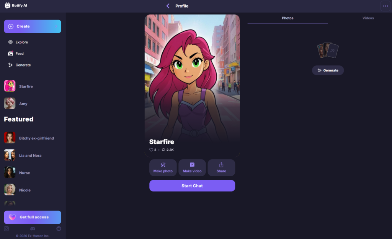Click the Starfire profile picture
This screenshot has height=239, width=392.
(x=192, y=85)
